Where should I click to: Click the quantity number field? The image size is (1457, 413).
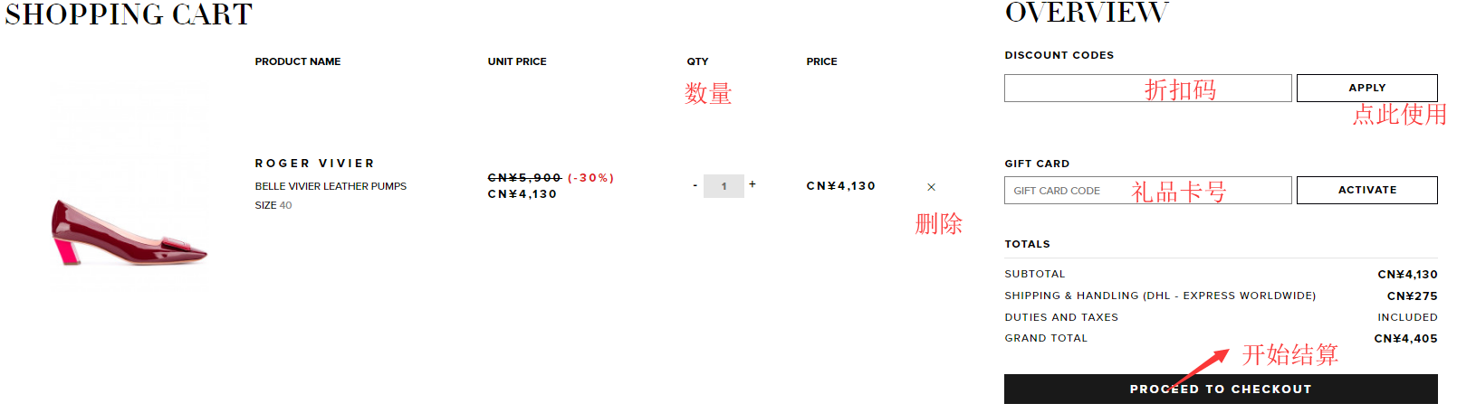coord(724,186)
